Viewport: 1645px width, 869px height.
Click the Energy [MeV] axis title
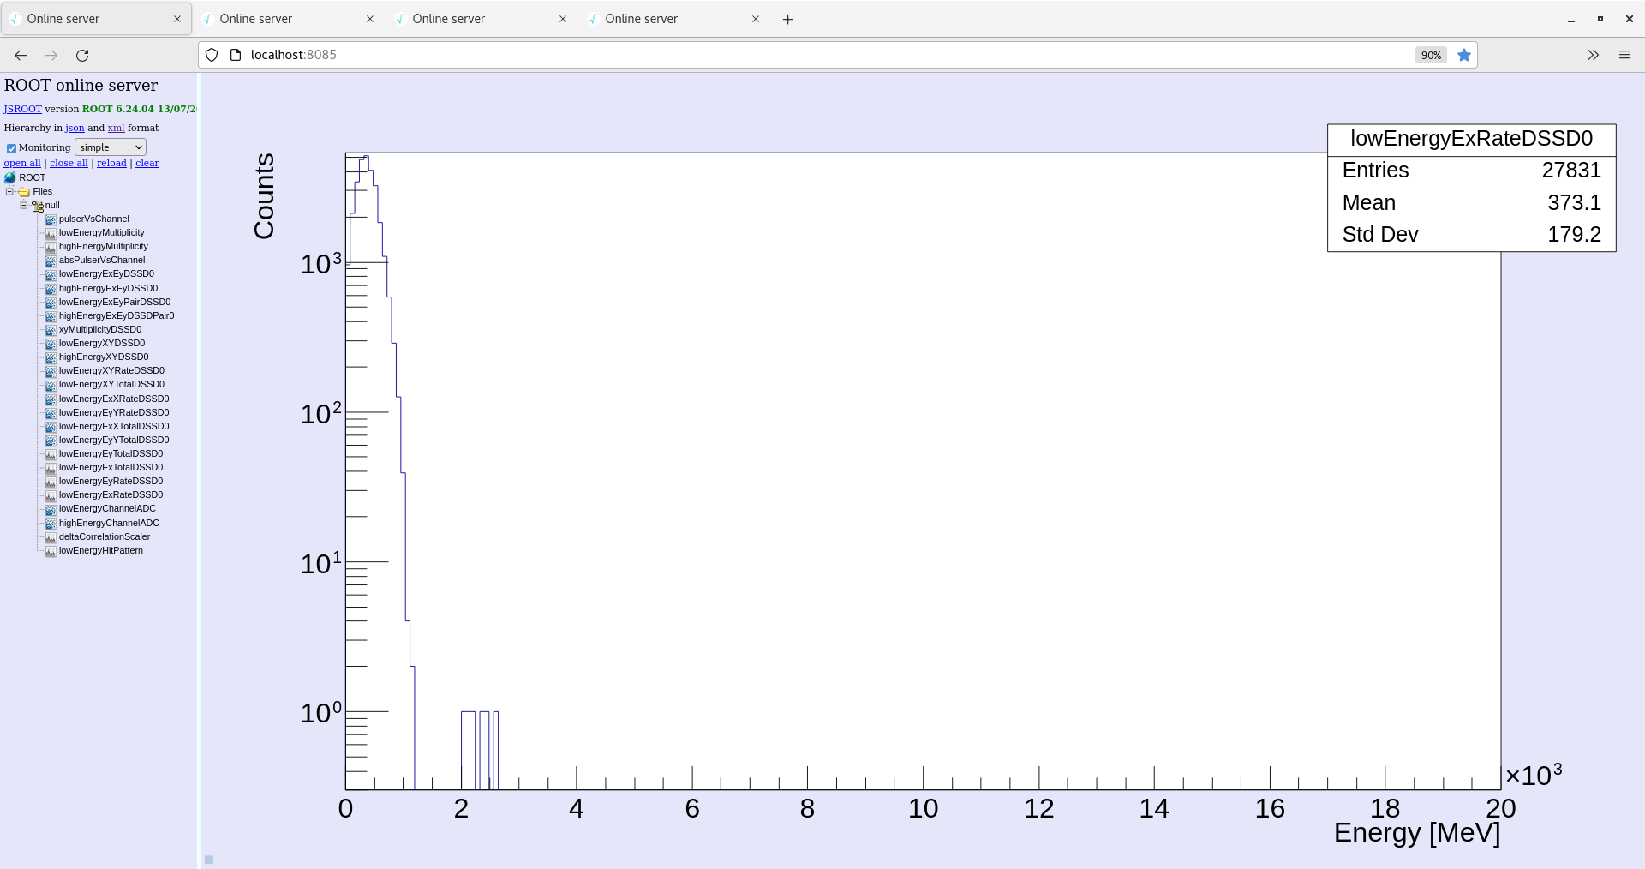(1417, 833)
